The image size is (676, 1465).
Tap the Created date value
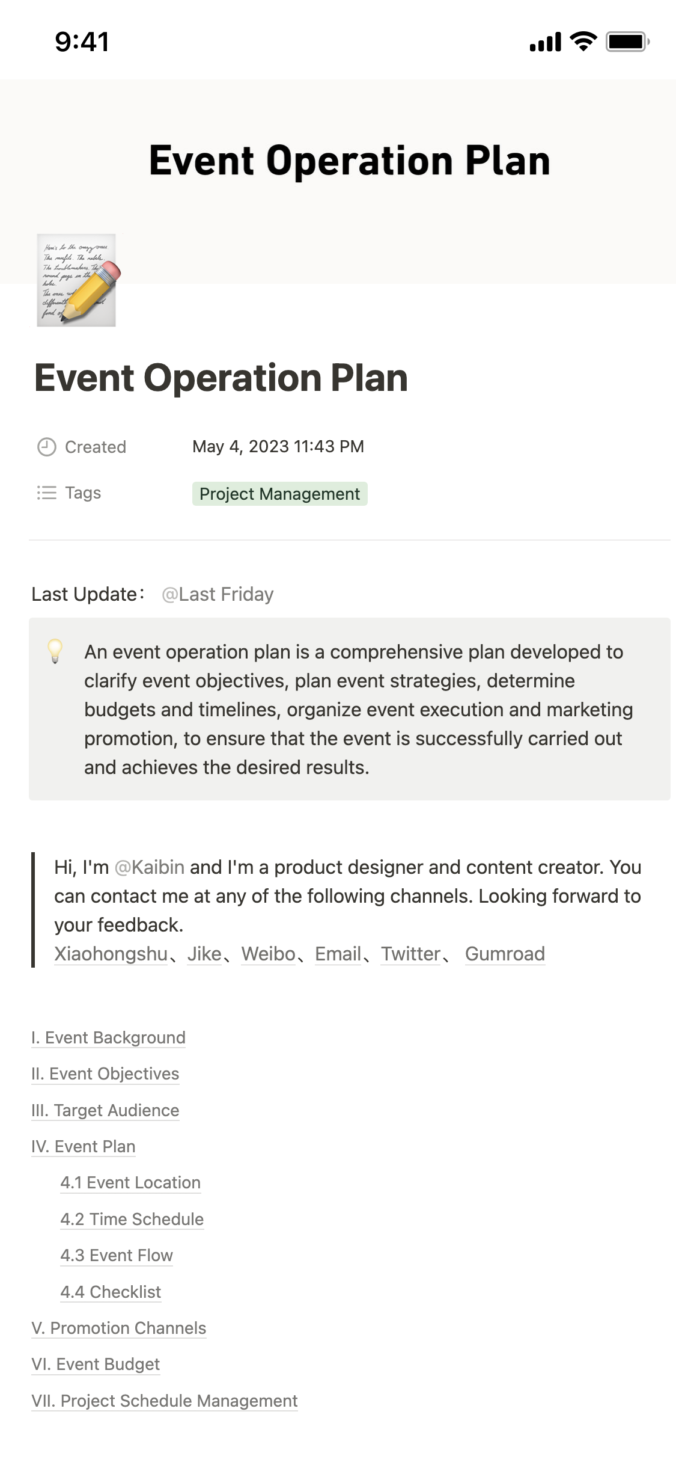point(278,447)
